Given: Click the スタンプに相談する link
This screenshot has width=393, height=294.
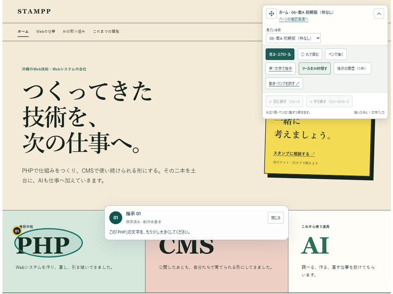Looking at the screenshot, I should click(x=294, y=154).
